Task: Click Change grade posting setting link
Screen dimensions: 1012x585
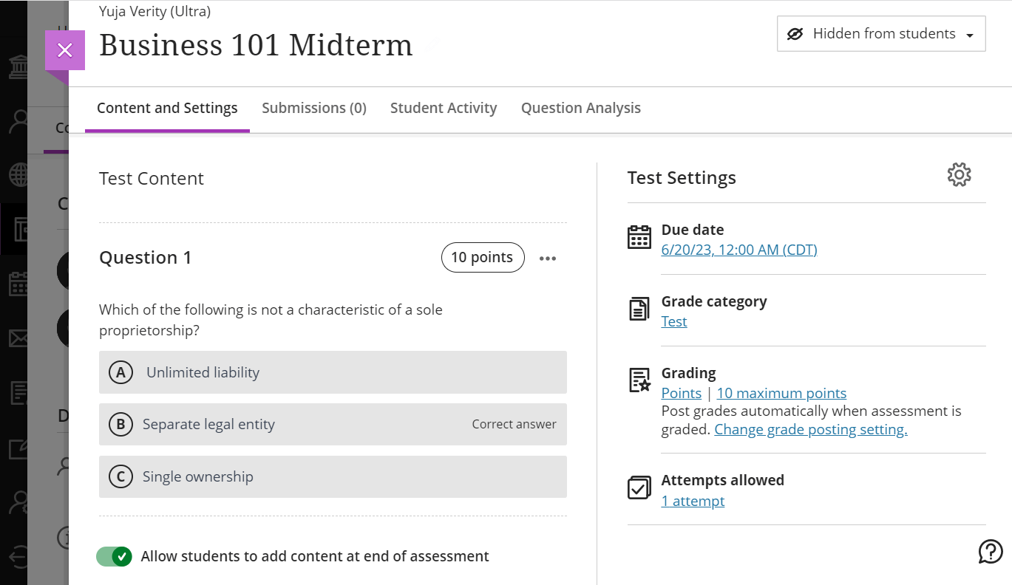Action: [x=810, y=428]
